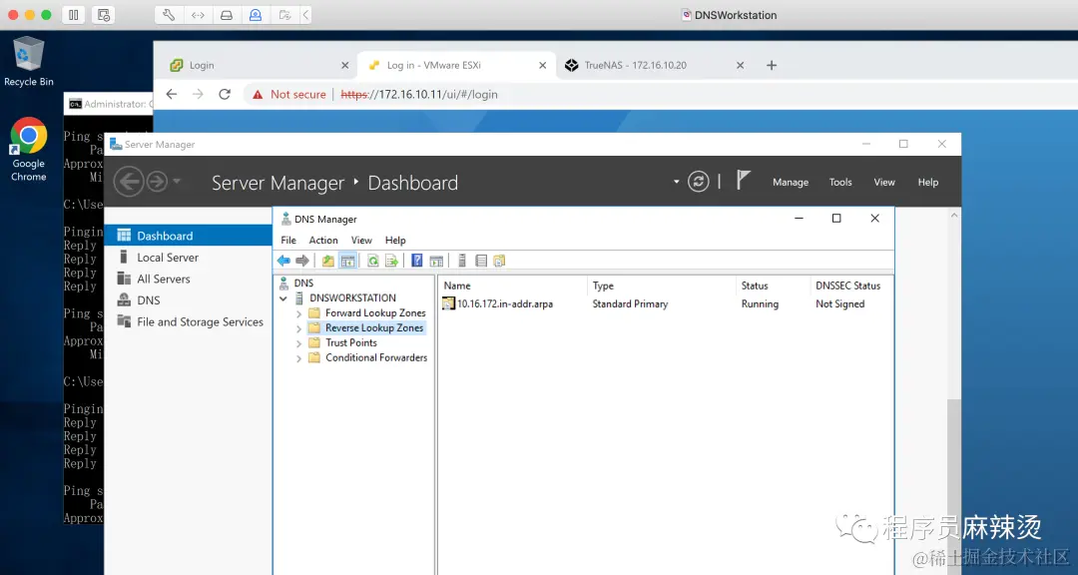Screen dimensions: 1078x575
Task: Select Dashboard in Server Manager sidebar
Action: (x=189, y=236)
